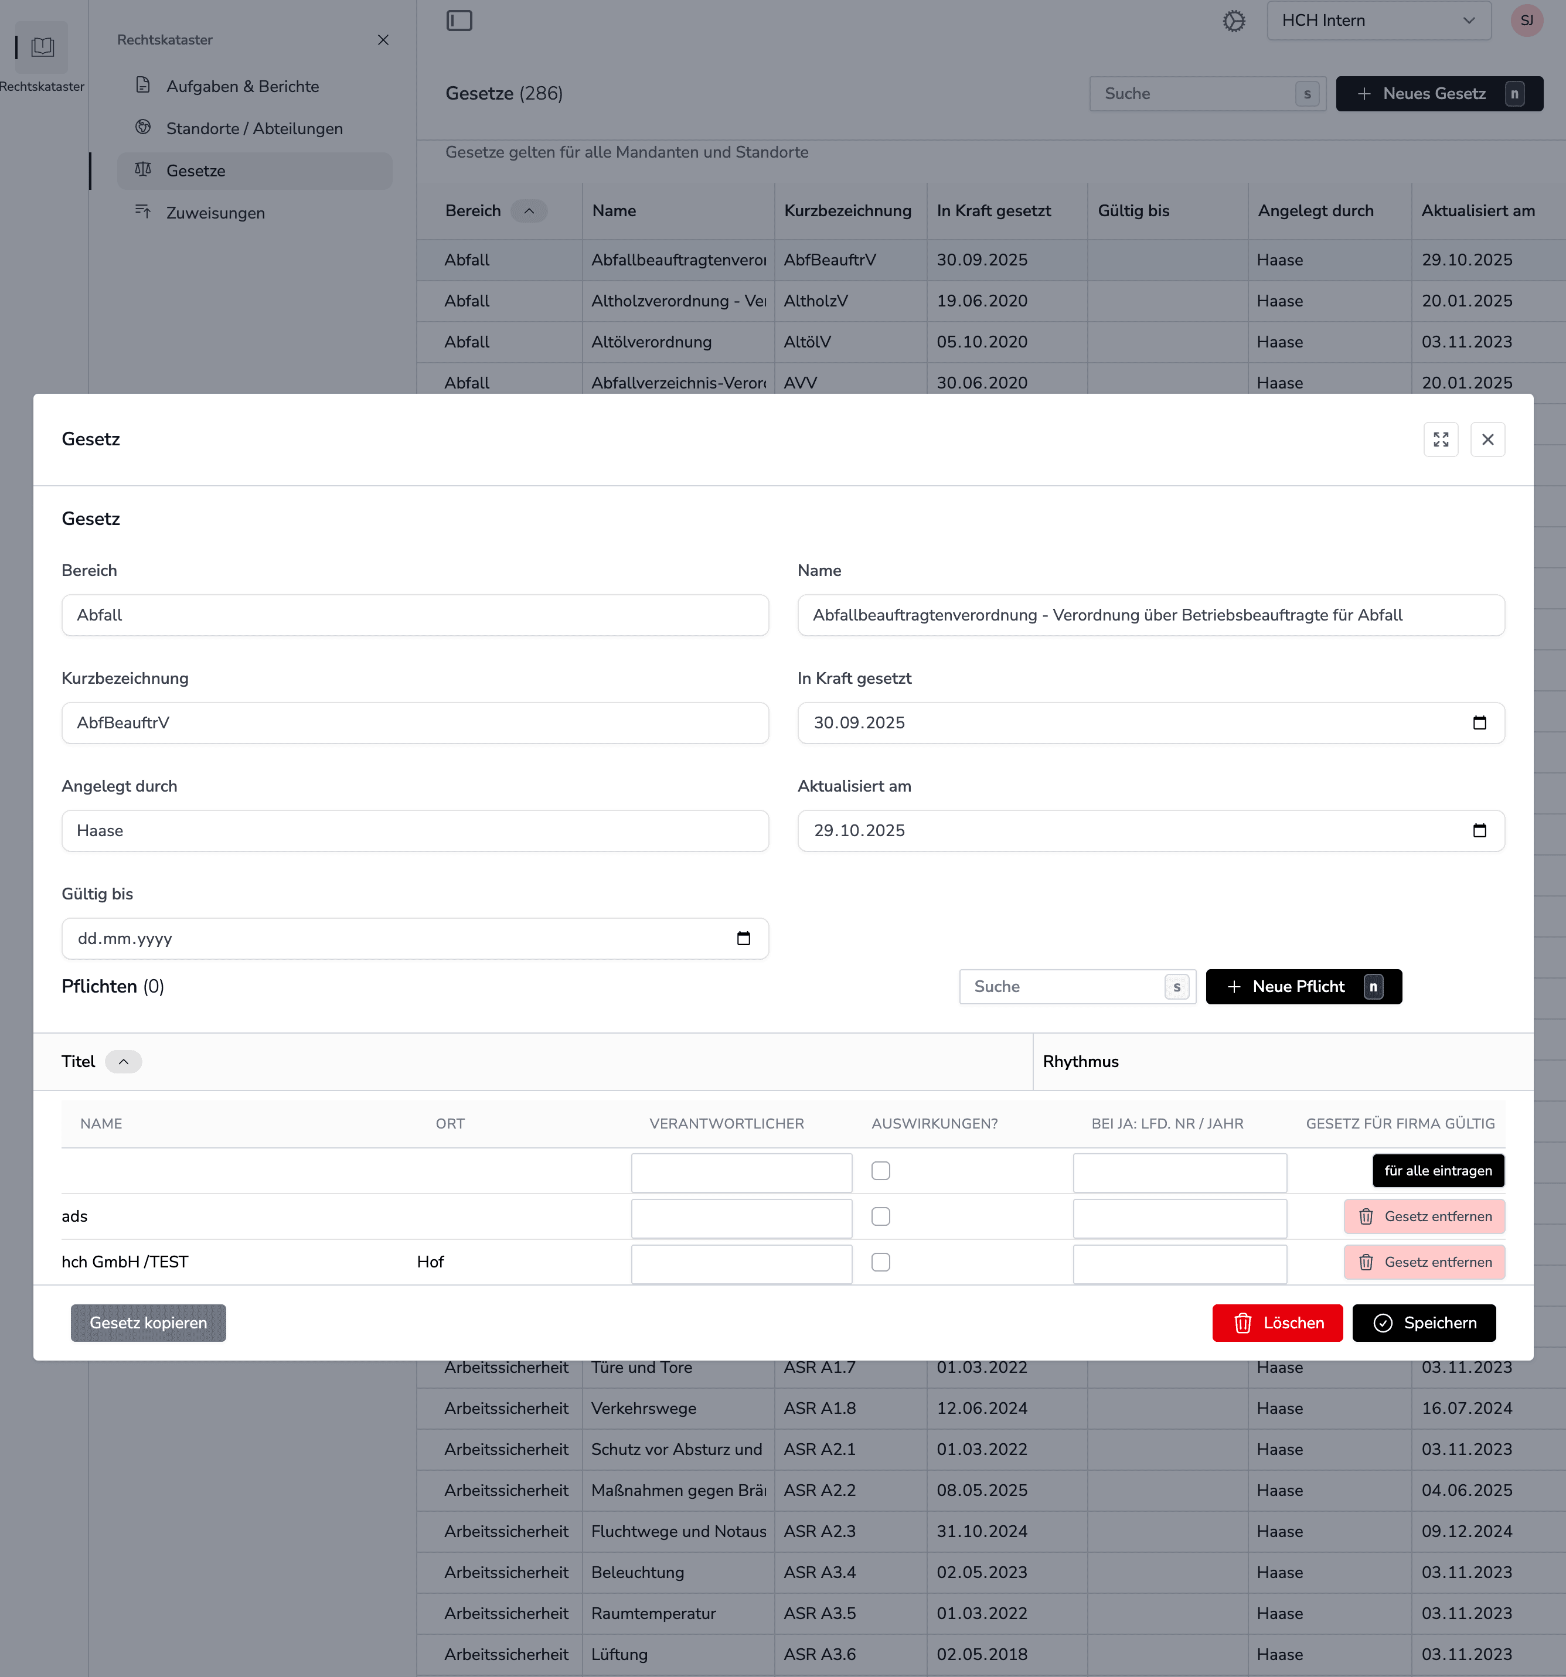Viewport: 1566px width, 1677px height.
Task: Close the Rechtskataster sidebar panel
Action: click(383, 40)
